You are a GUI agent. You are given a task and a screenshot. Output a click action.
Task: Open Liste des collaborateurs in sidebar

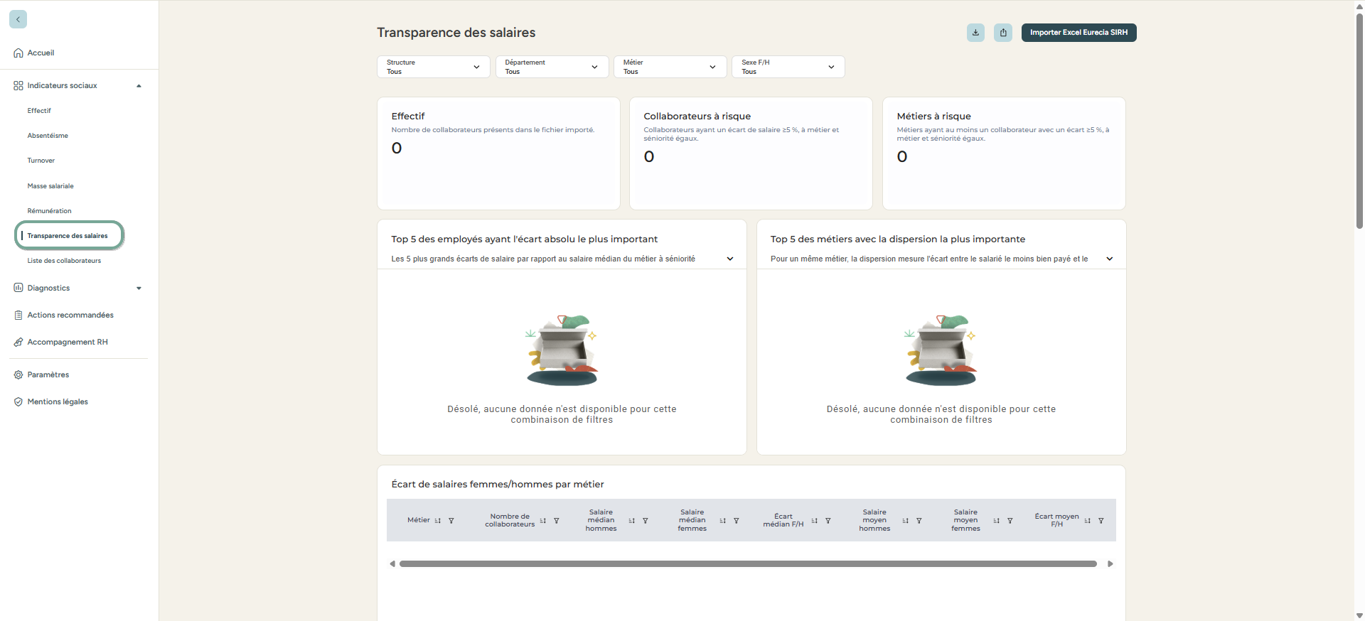click(x=64, y=261)
